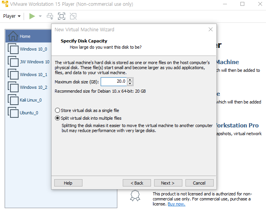The image size is (266, 212).
Task: Maximize the VMware Player window
Action: tap(242, 4)
